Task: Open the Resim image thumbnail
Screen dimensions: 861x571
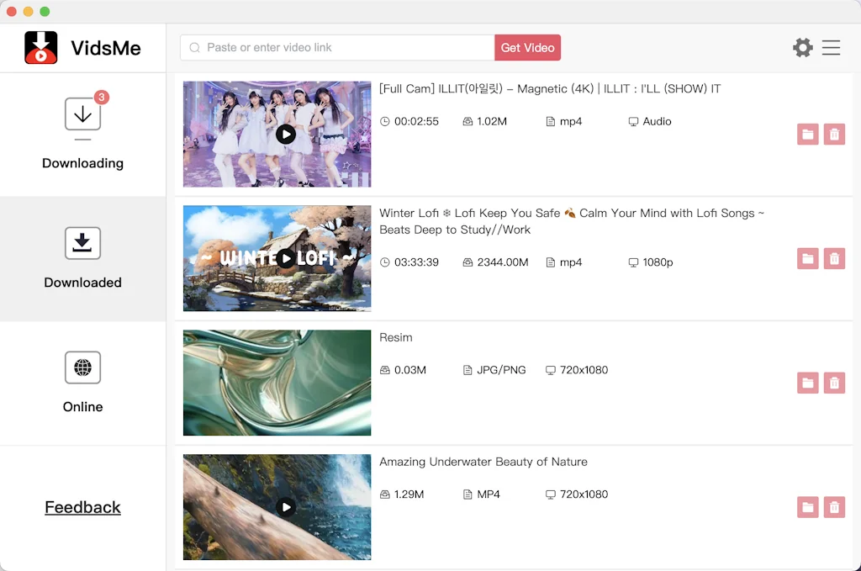Action: pos(277,383)
